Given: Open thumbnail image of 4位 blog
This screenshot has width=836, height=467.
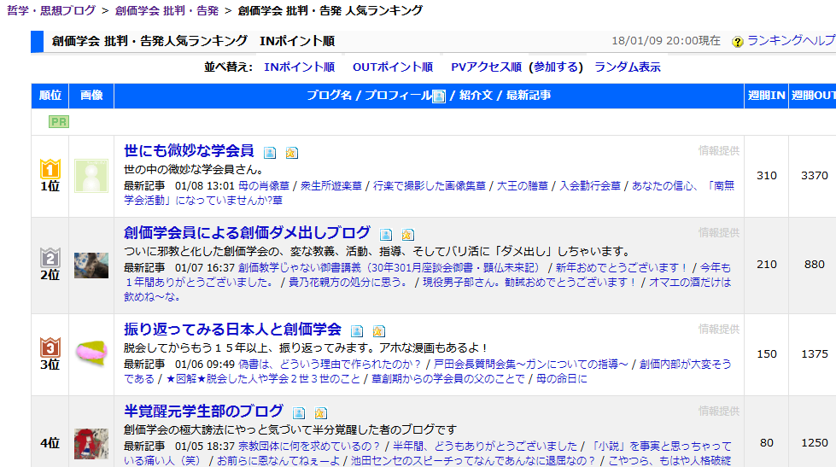Looking at the screenshot, I should (91, 444).
